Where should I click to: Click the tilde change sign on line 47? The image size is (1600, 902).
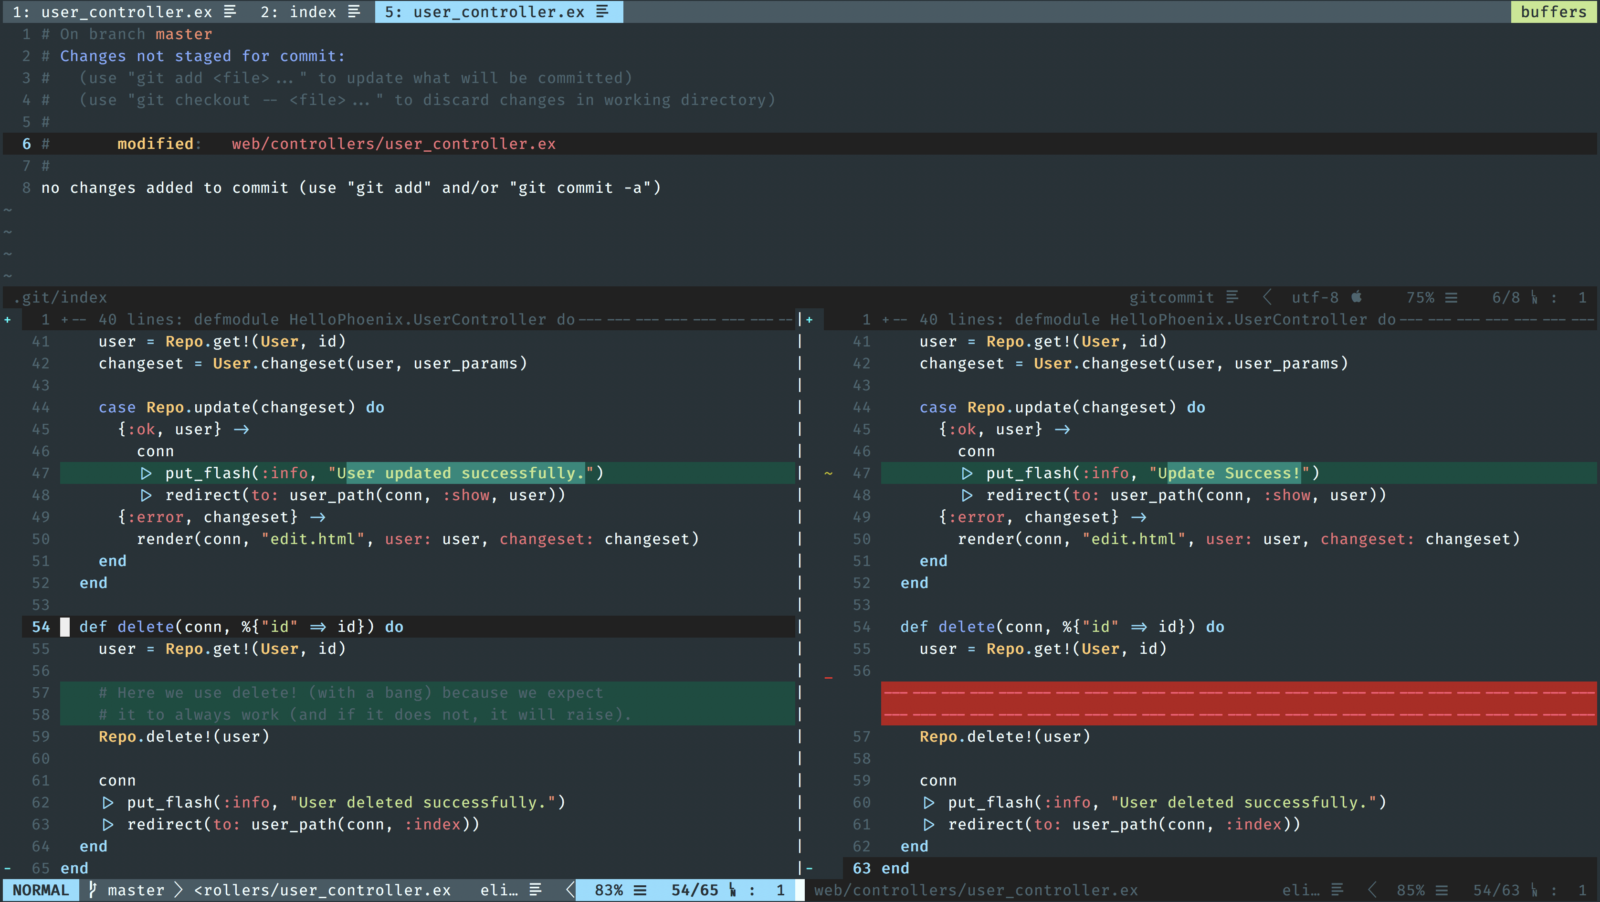829,473
